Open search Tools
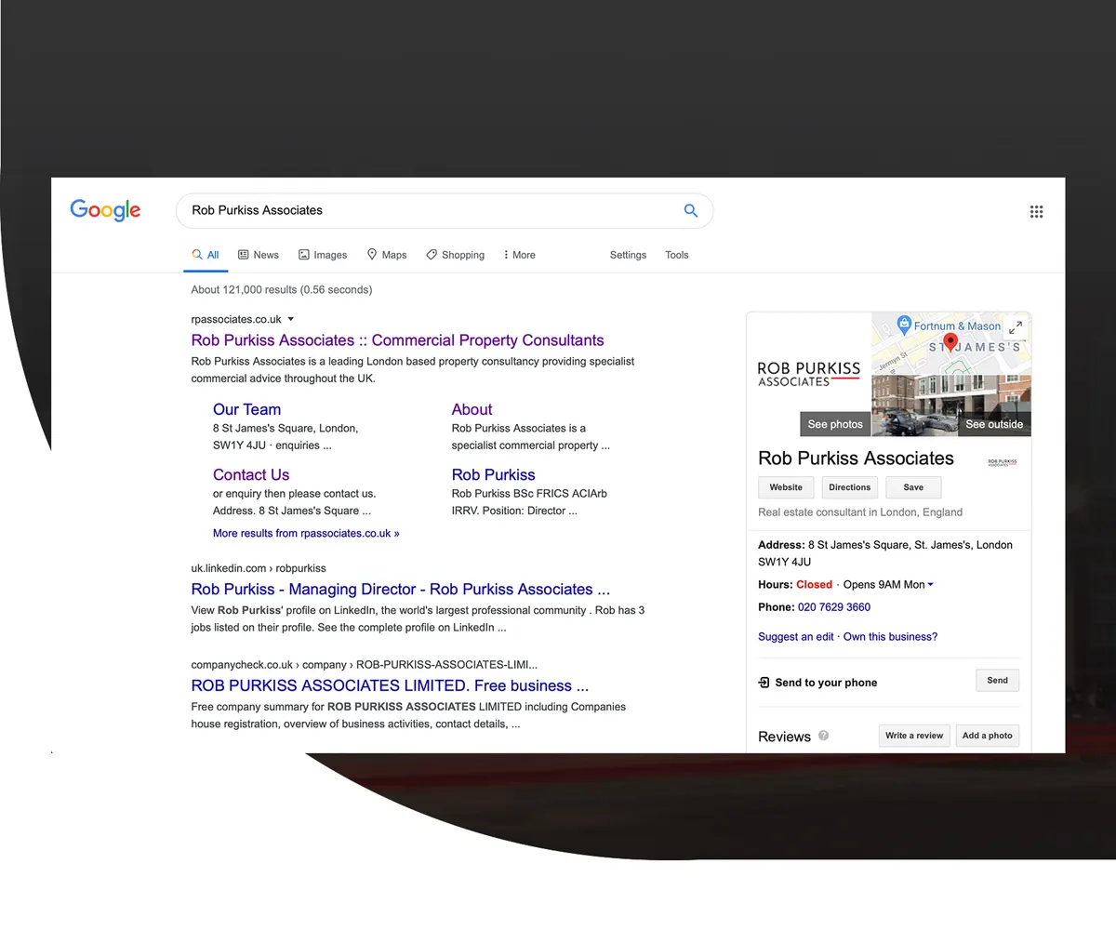This screenshot has width=1116, height=930. pyautogui.click(x=677, y=255)
